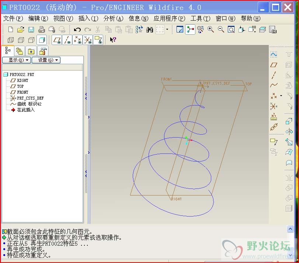Open a file via folder icon
The image size is (299, 263).
21,30
